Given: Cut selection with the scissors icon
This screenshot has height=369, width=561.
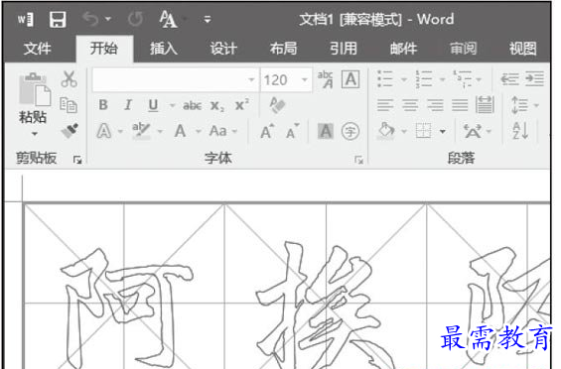Looking at the screenshot, I should tap(69, 79).
